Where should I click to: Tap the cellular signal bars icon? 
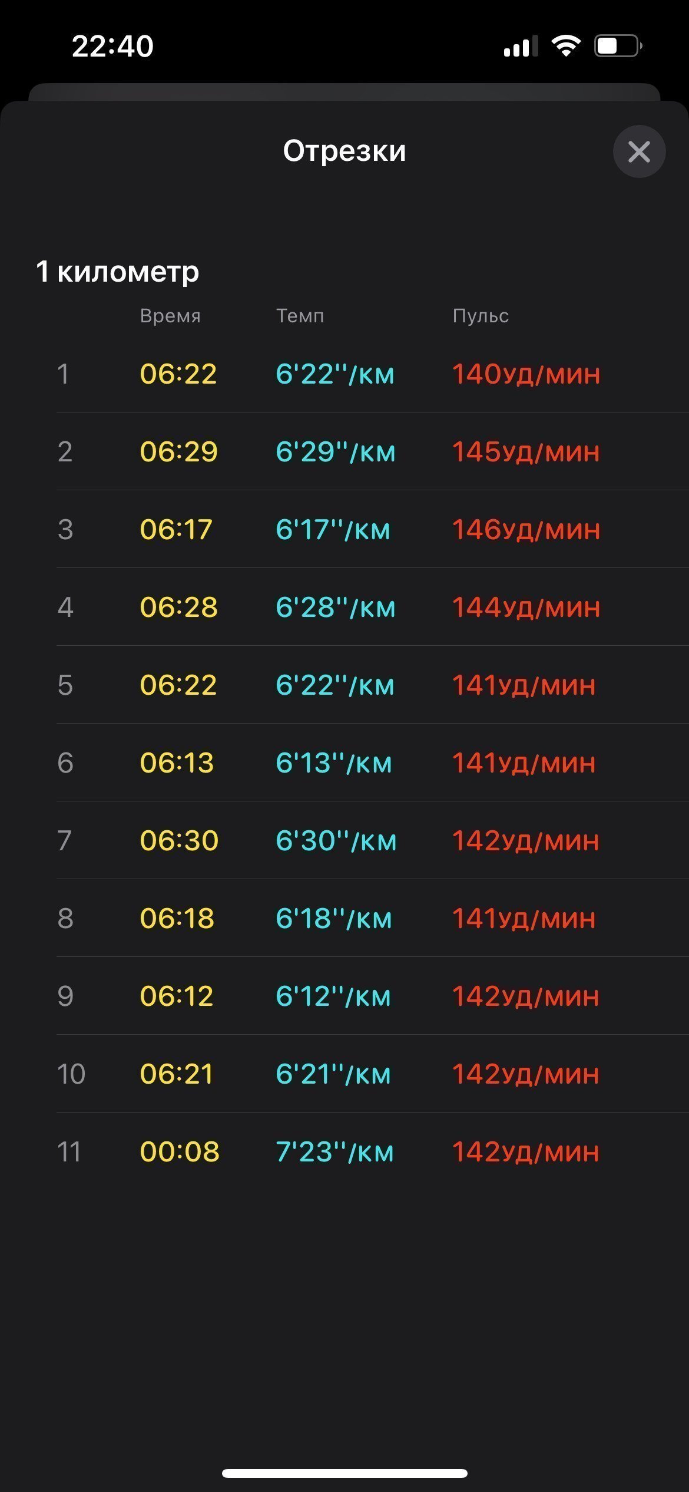(521, 46)
